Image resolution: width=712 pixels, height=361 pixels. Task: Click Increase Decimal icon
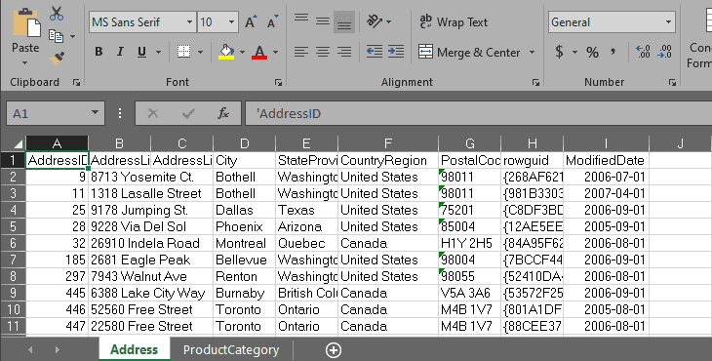(643, 52)
